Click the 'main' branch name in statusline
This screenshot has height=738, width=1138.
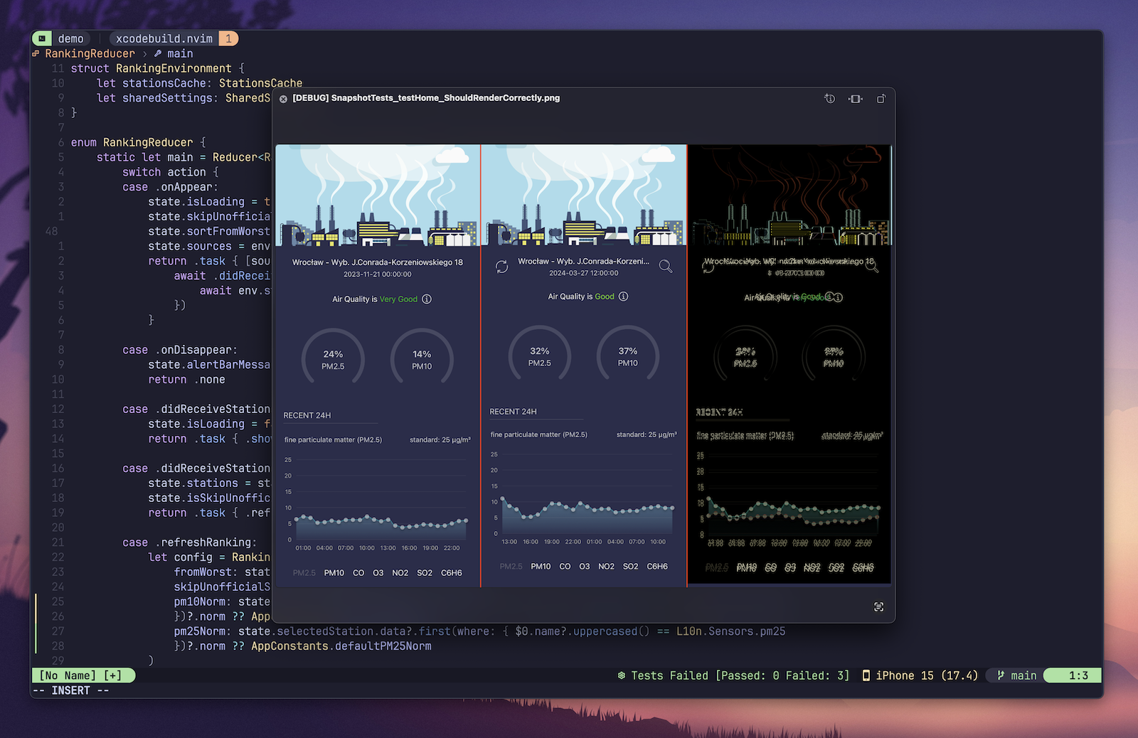(1023, 675)
